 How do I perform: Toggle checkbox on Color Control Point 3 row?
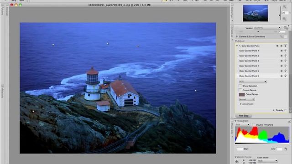click(x=286, y=61)
